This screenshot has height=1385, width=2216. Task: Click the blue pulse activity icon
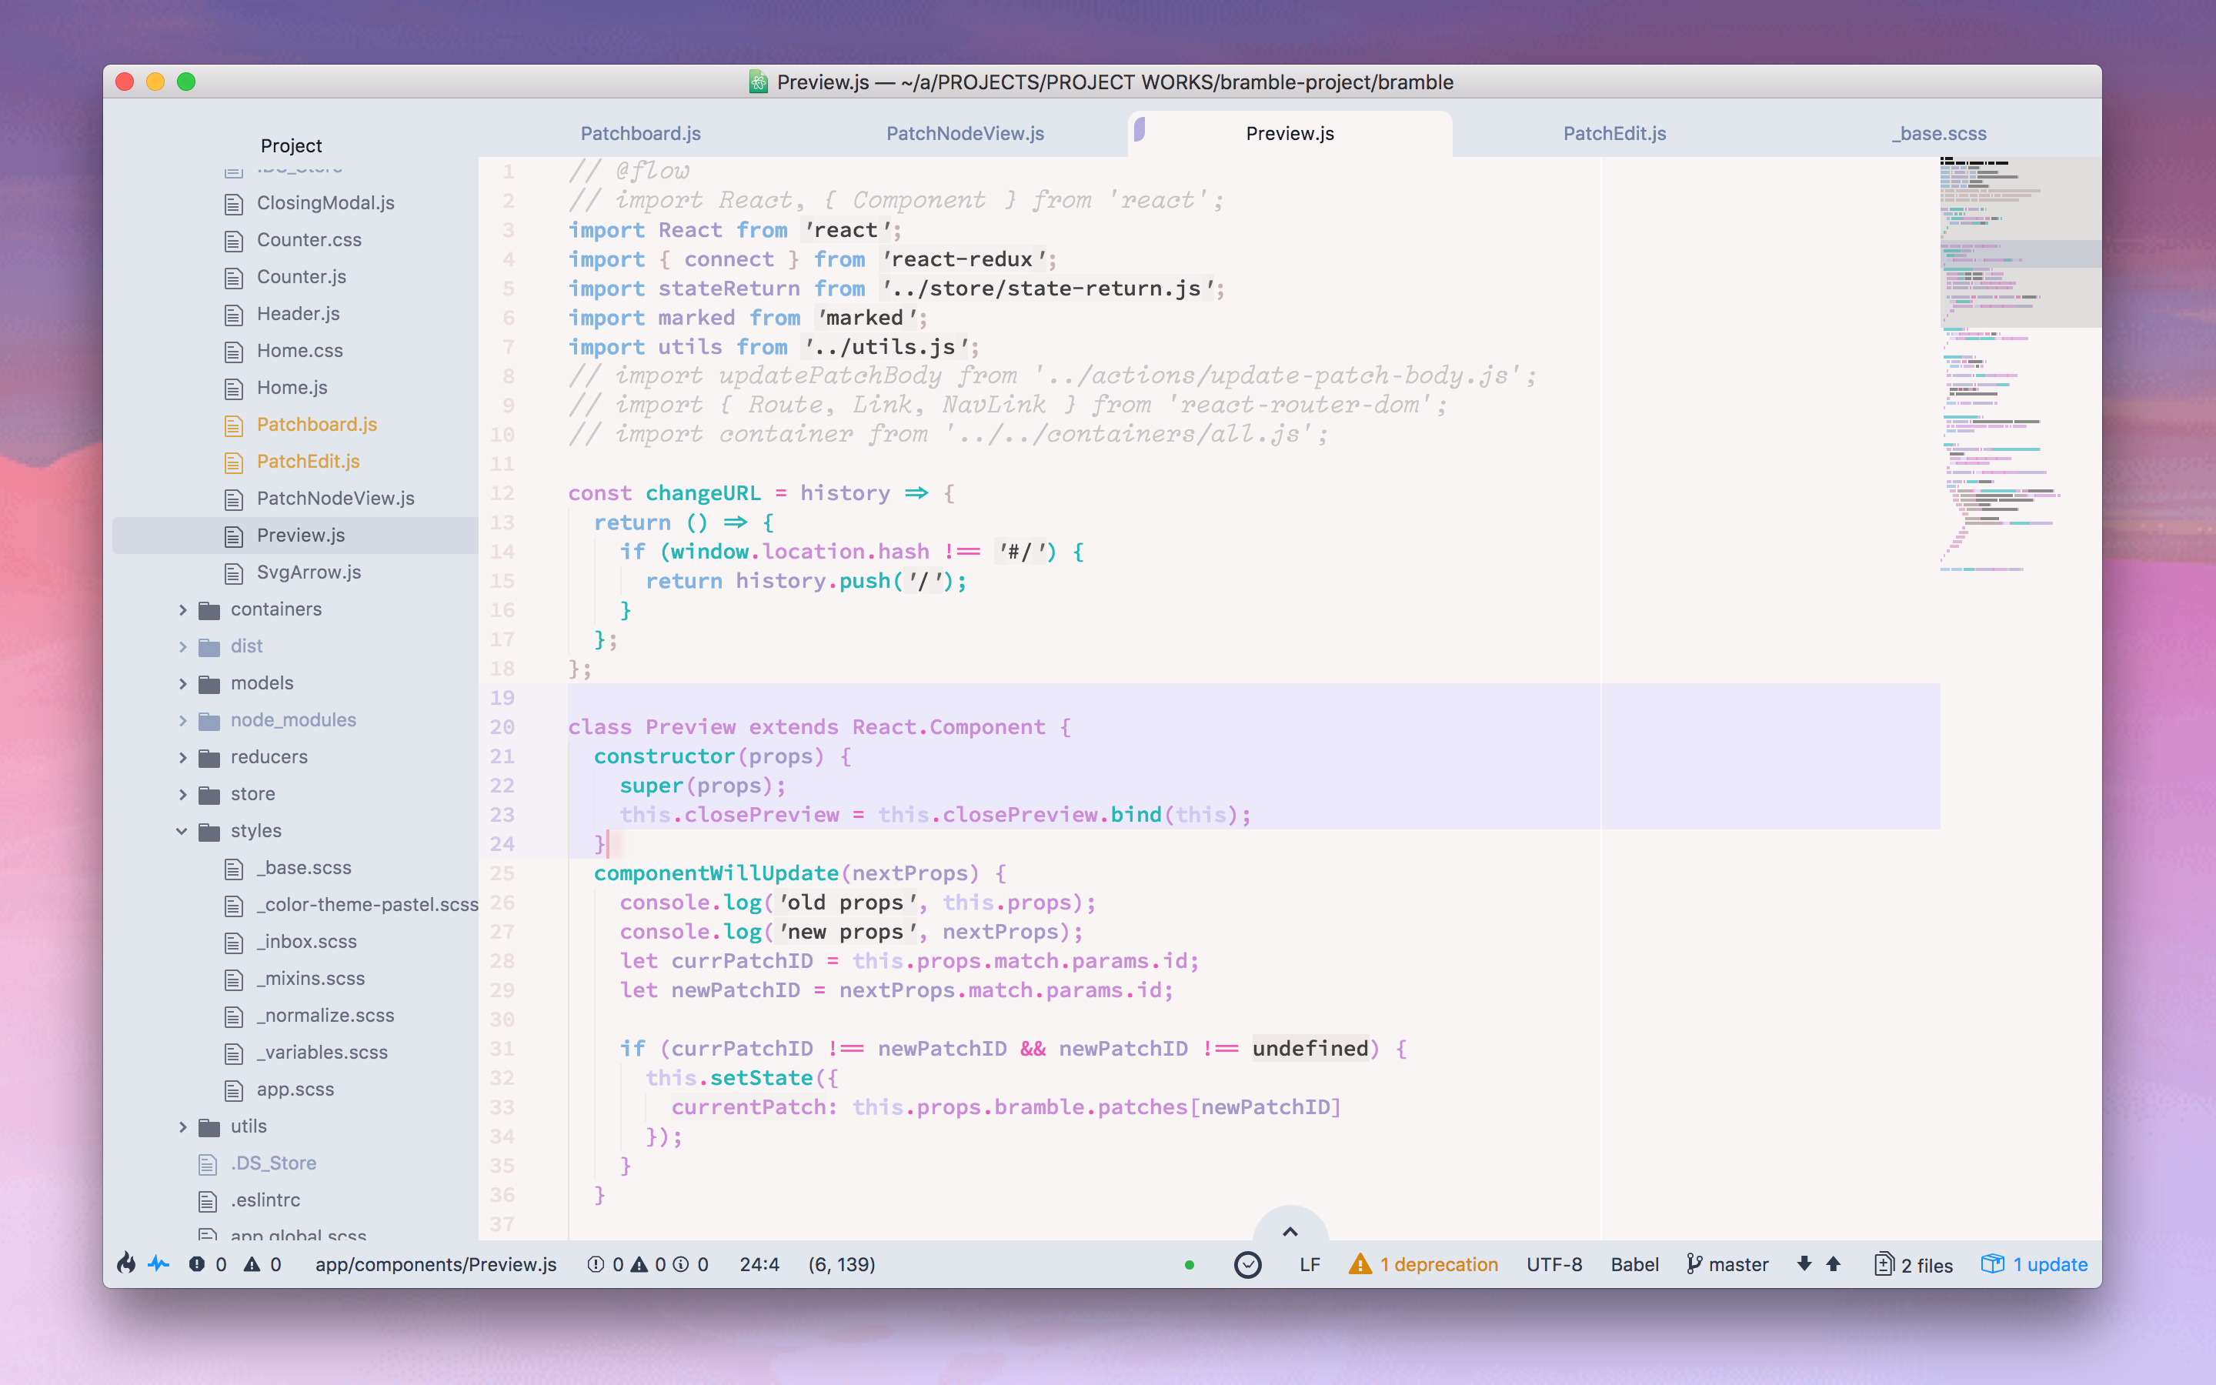159,1264
